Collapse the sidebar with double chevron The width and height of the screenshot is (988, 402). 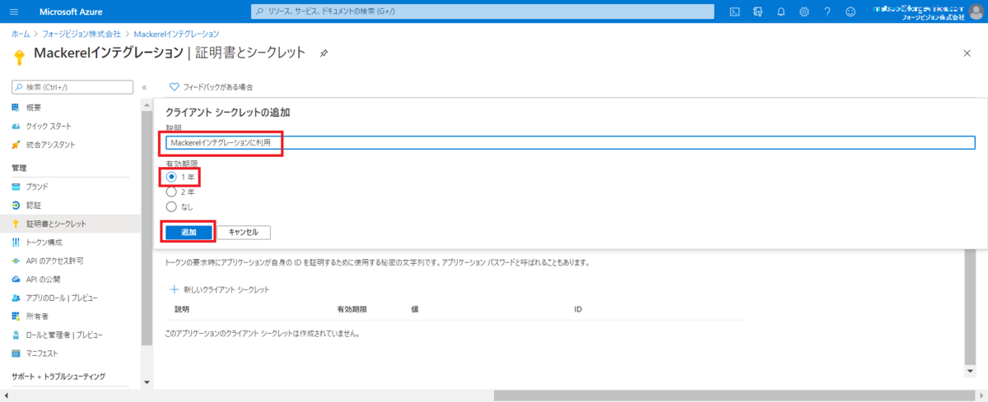(144, 87)
